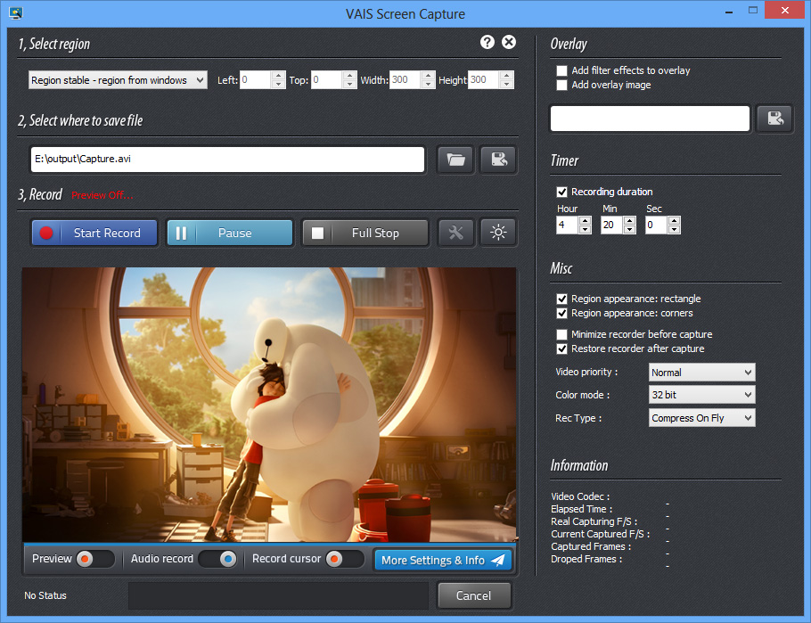Click the help question mark icon
The height and width of the screenshot is (623, 811).
pos(487,42)
